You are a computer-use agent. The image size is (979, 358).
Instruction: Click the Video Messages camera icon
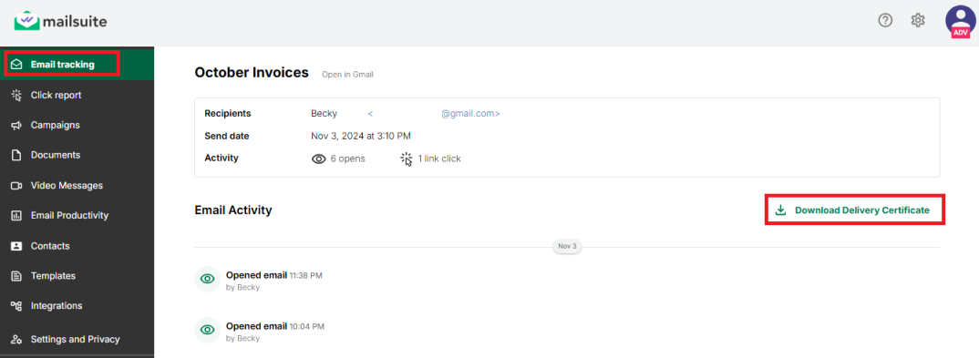pyautogui.click(x=16, y=185)
